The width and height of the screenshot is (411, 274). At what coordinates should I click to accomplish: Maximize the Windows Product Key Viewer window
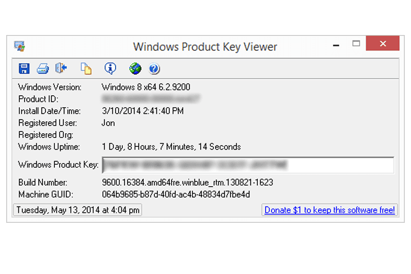pyautogui.click(x=356, y=43)
